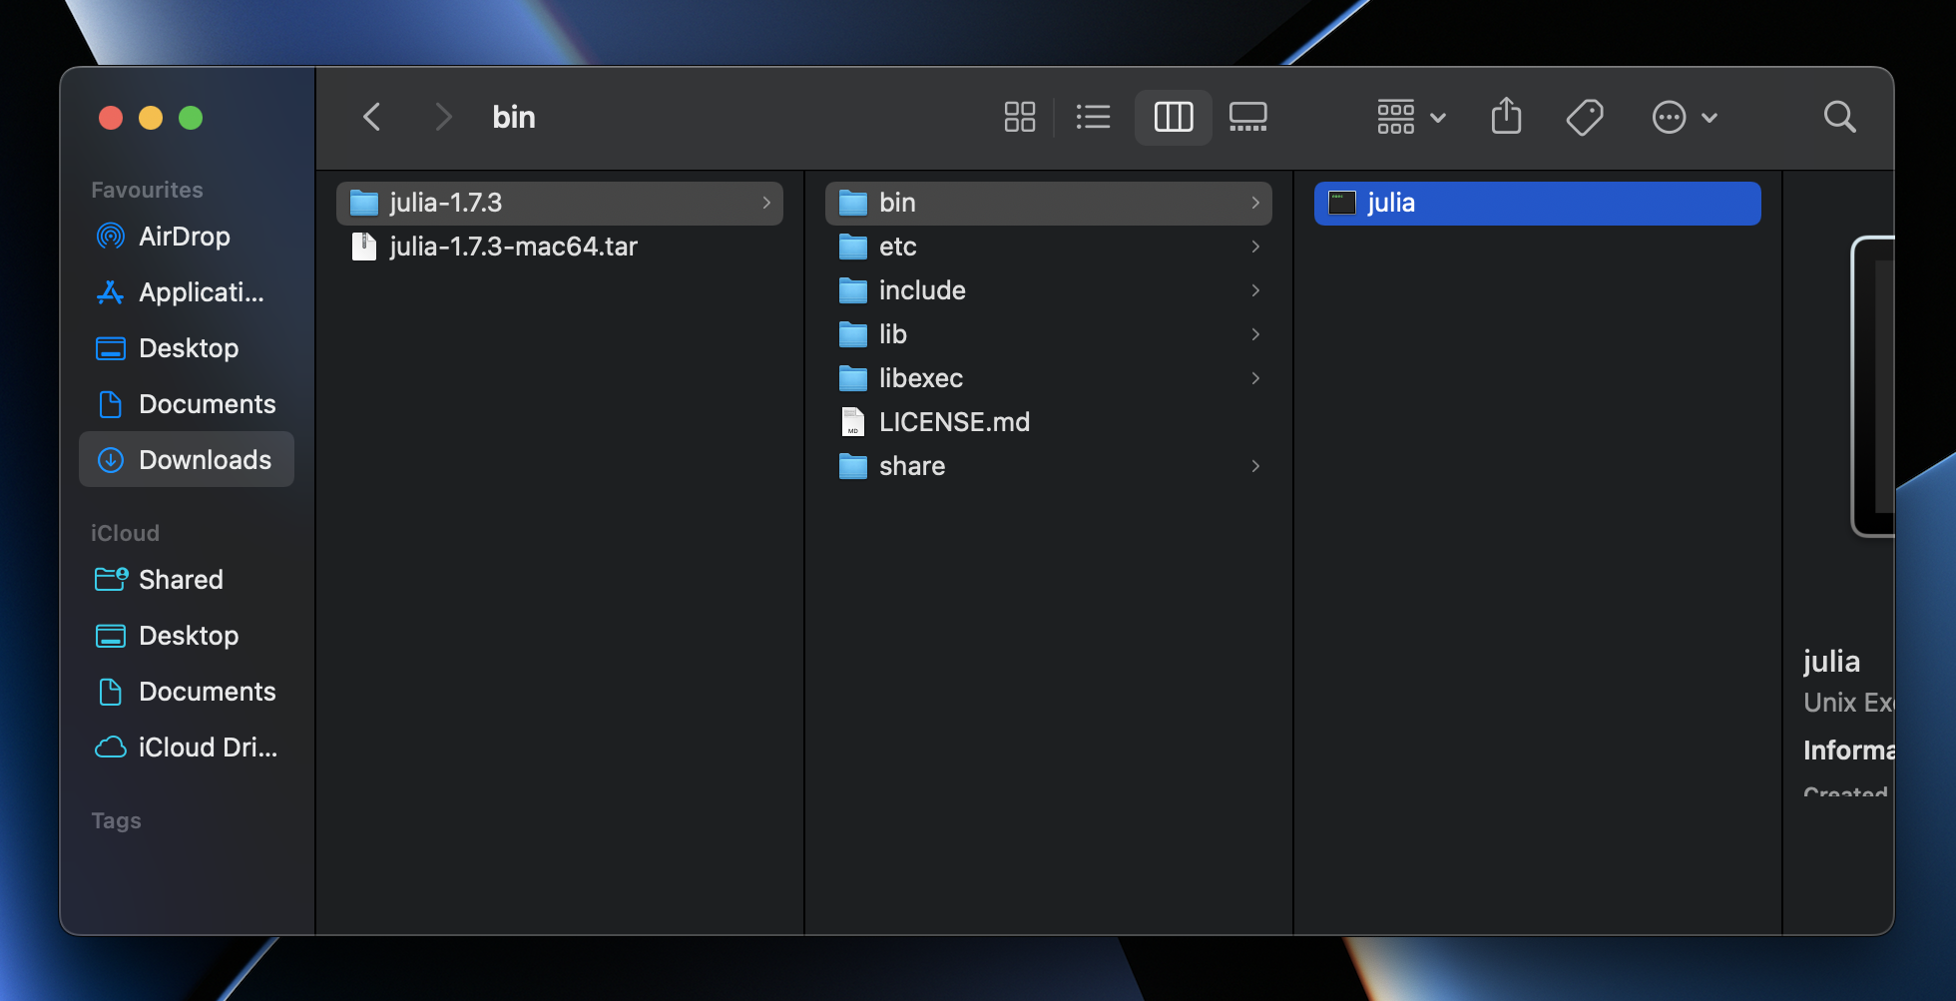
Task: Click the search magnifier icon
Action: point(1839,117)
